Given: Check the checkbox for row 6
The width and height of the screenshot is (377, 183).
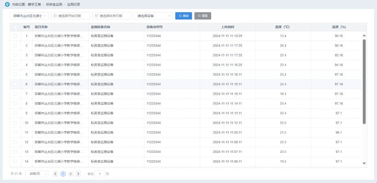Looking at the screenshot, I should 15,84.
